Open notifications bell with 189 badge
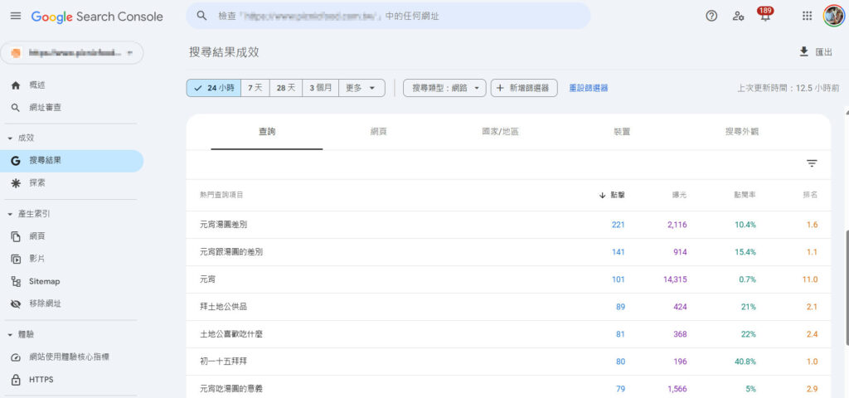Viewport: 849px width, 398px height. [764, 16]
